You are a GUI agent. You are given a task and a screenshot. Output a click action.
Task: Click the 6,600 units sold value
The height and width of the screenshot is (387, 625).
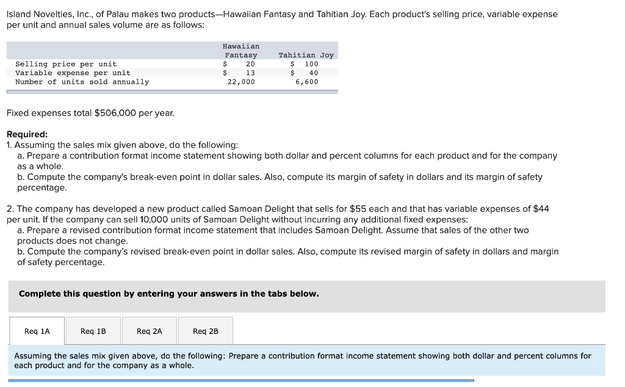tap(306, 82)
